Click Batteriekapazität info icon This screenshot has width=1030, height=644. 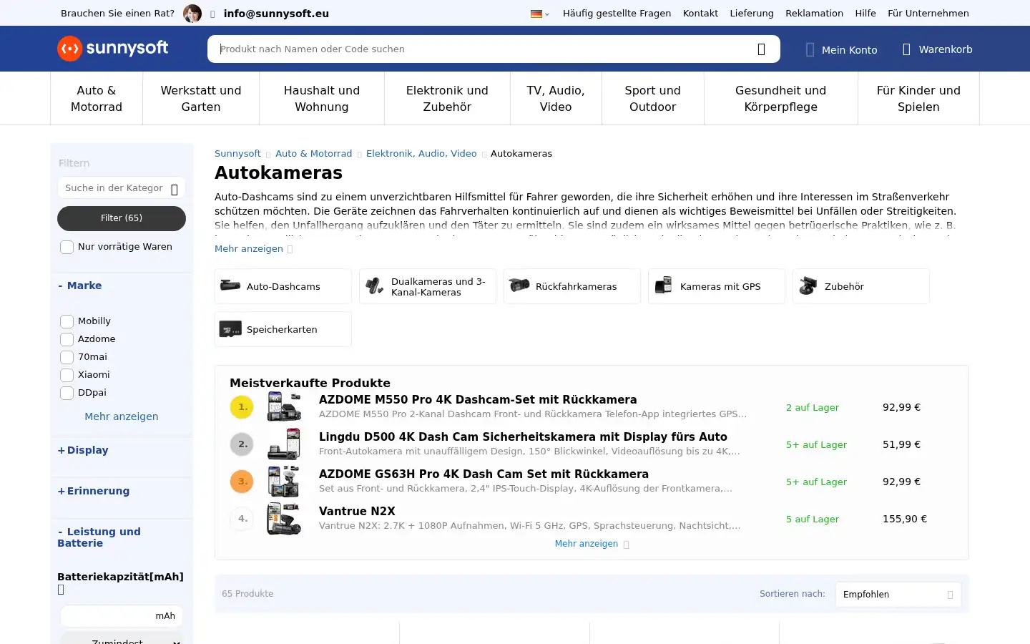coord(61,590)
